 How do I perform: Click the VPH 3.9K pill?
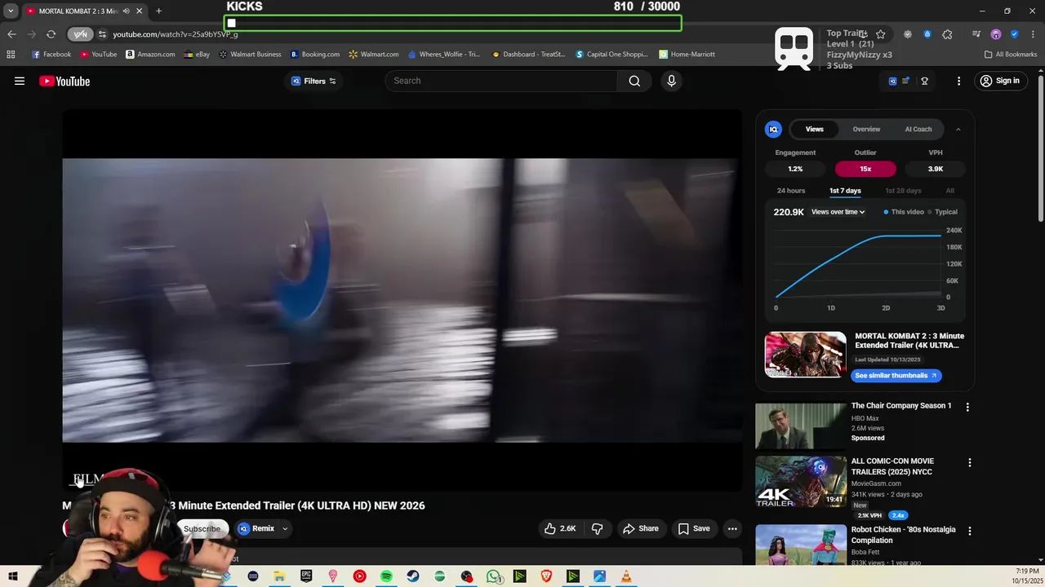tap(936, 169)
